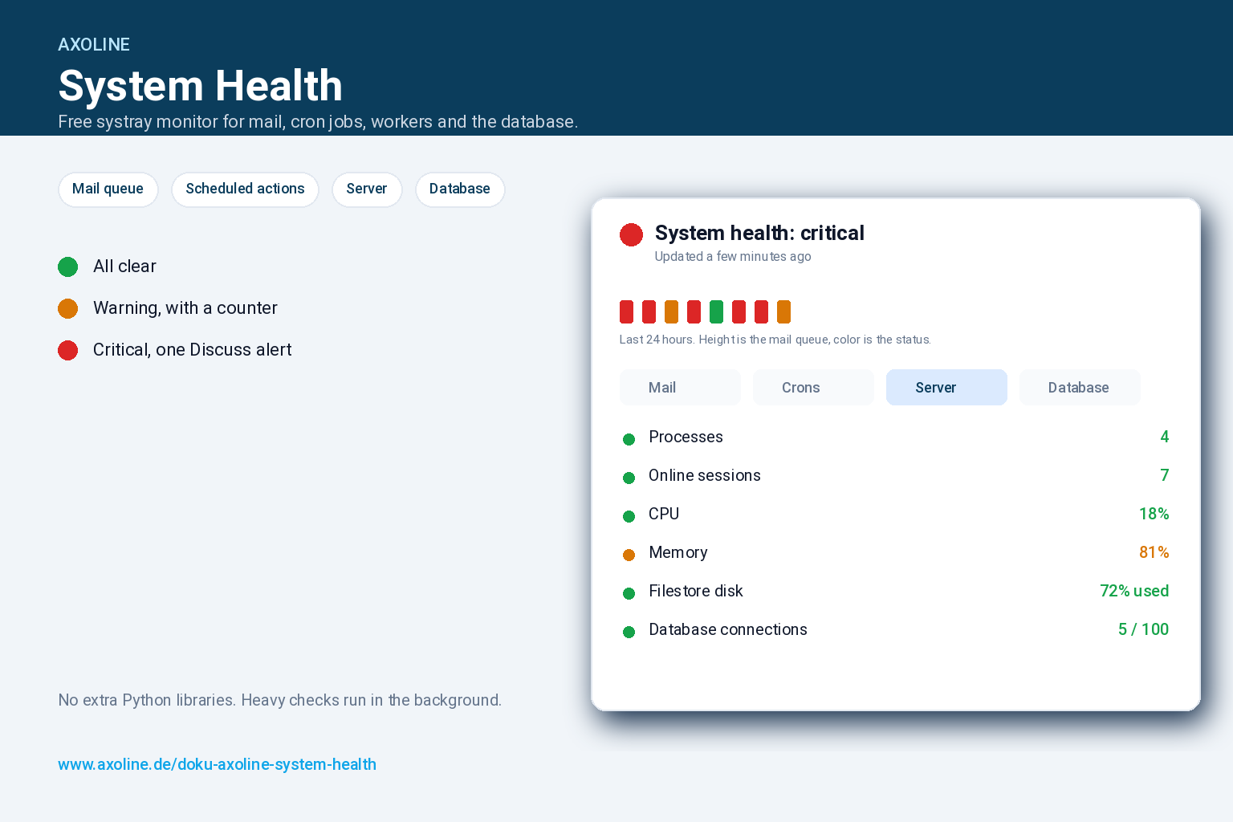Image resolution: width=1233 pixels, height=822 pixels.
Task: Switch to the Crons tab
Action: [x=813, y=388]
